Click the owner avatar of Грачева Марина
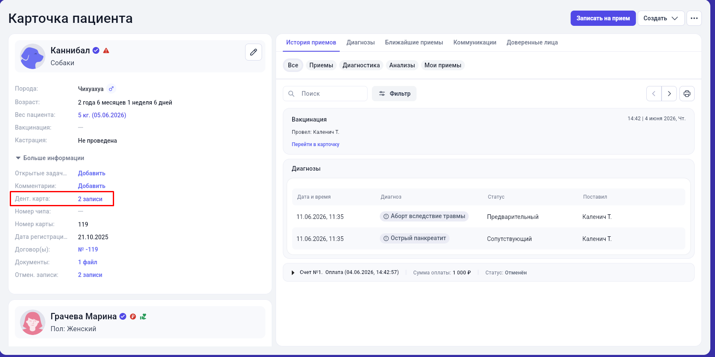 [x=33, y=322]
